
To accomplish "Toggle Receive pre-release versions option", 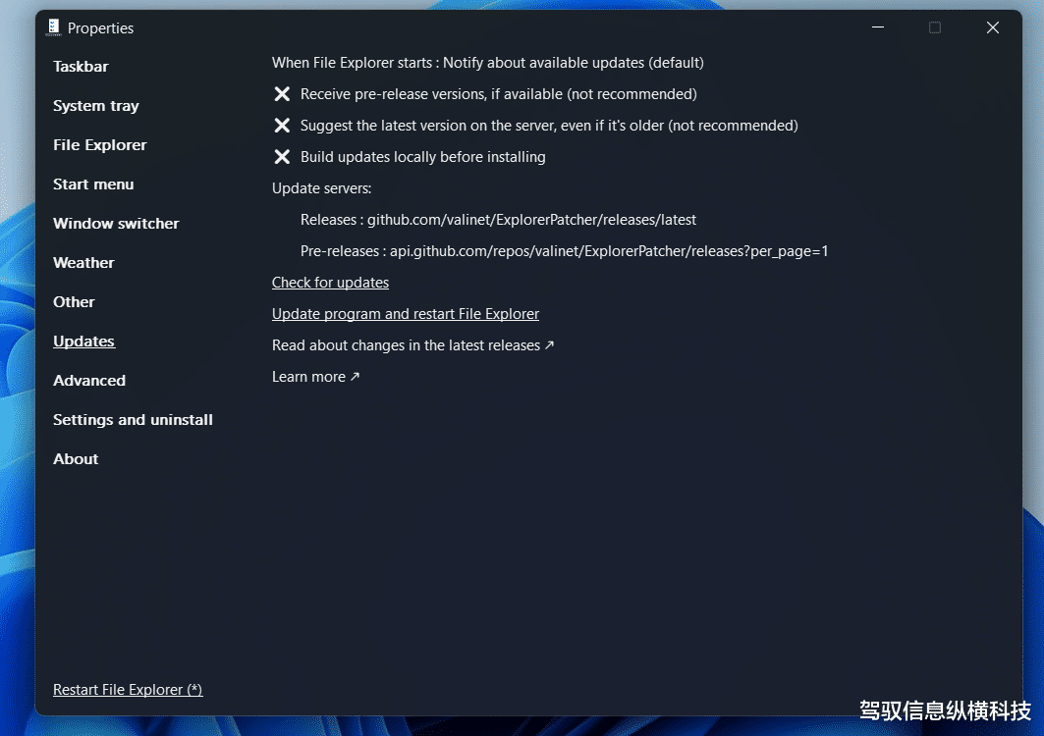I will (x=485, y=94).
